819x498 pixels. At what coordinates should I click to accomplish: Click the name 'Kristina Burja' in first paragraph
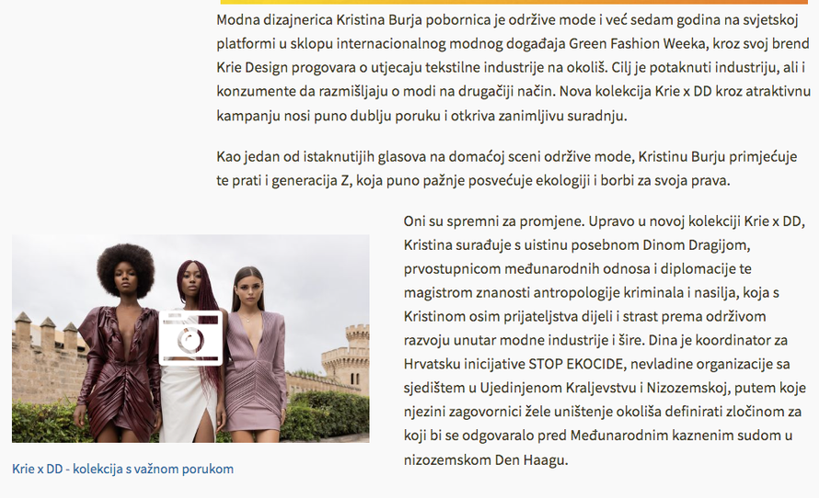pos(379,20)
